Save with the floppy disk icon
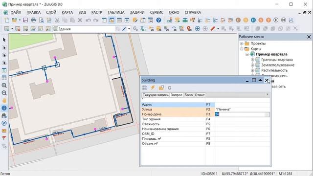The image size is (313, 176). pyautogui.click(x=25, y=20)
